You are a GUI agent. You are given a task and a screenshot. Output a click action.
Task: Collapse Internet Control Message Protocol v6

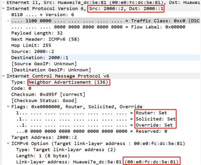(3, 76)
